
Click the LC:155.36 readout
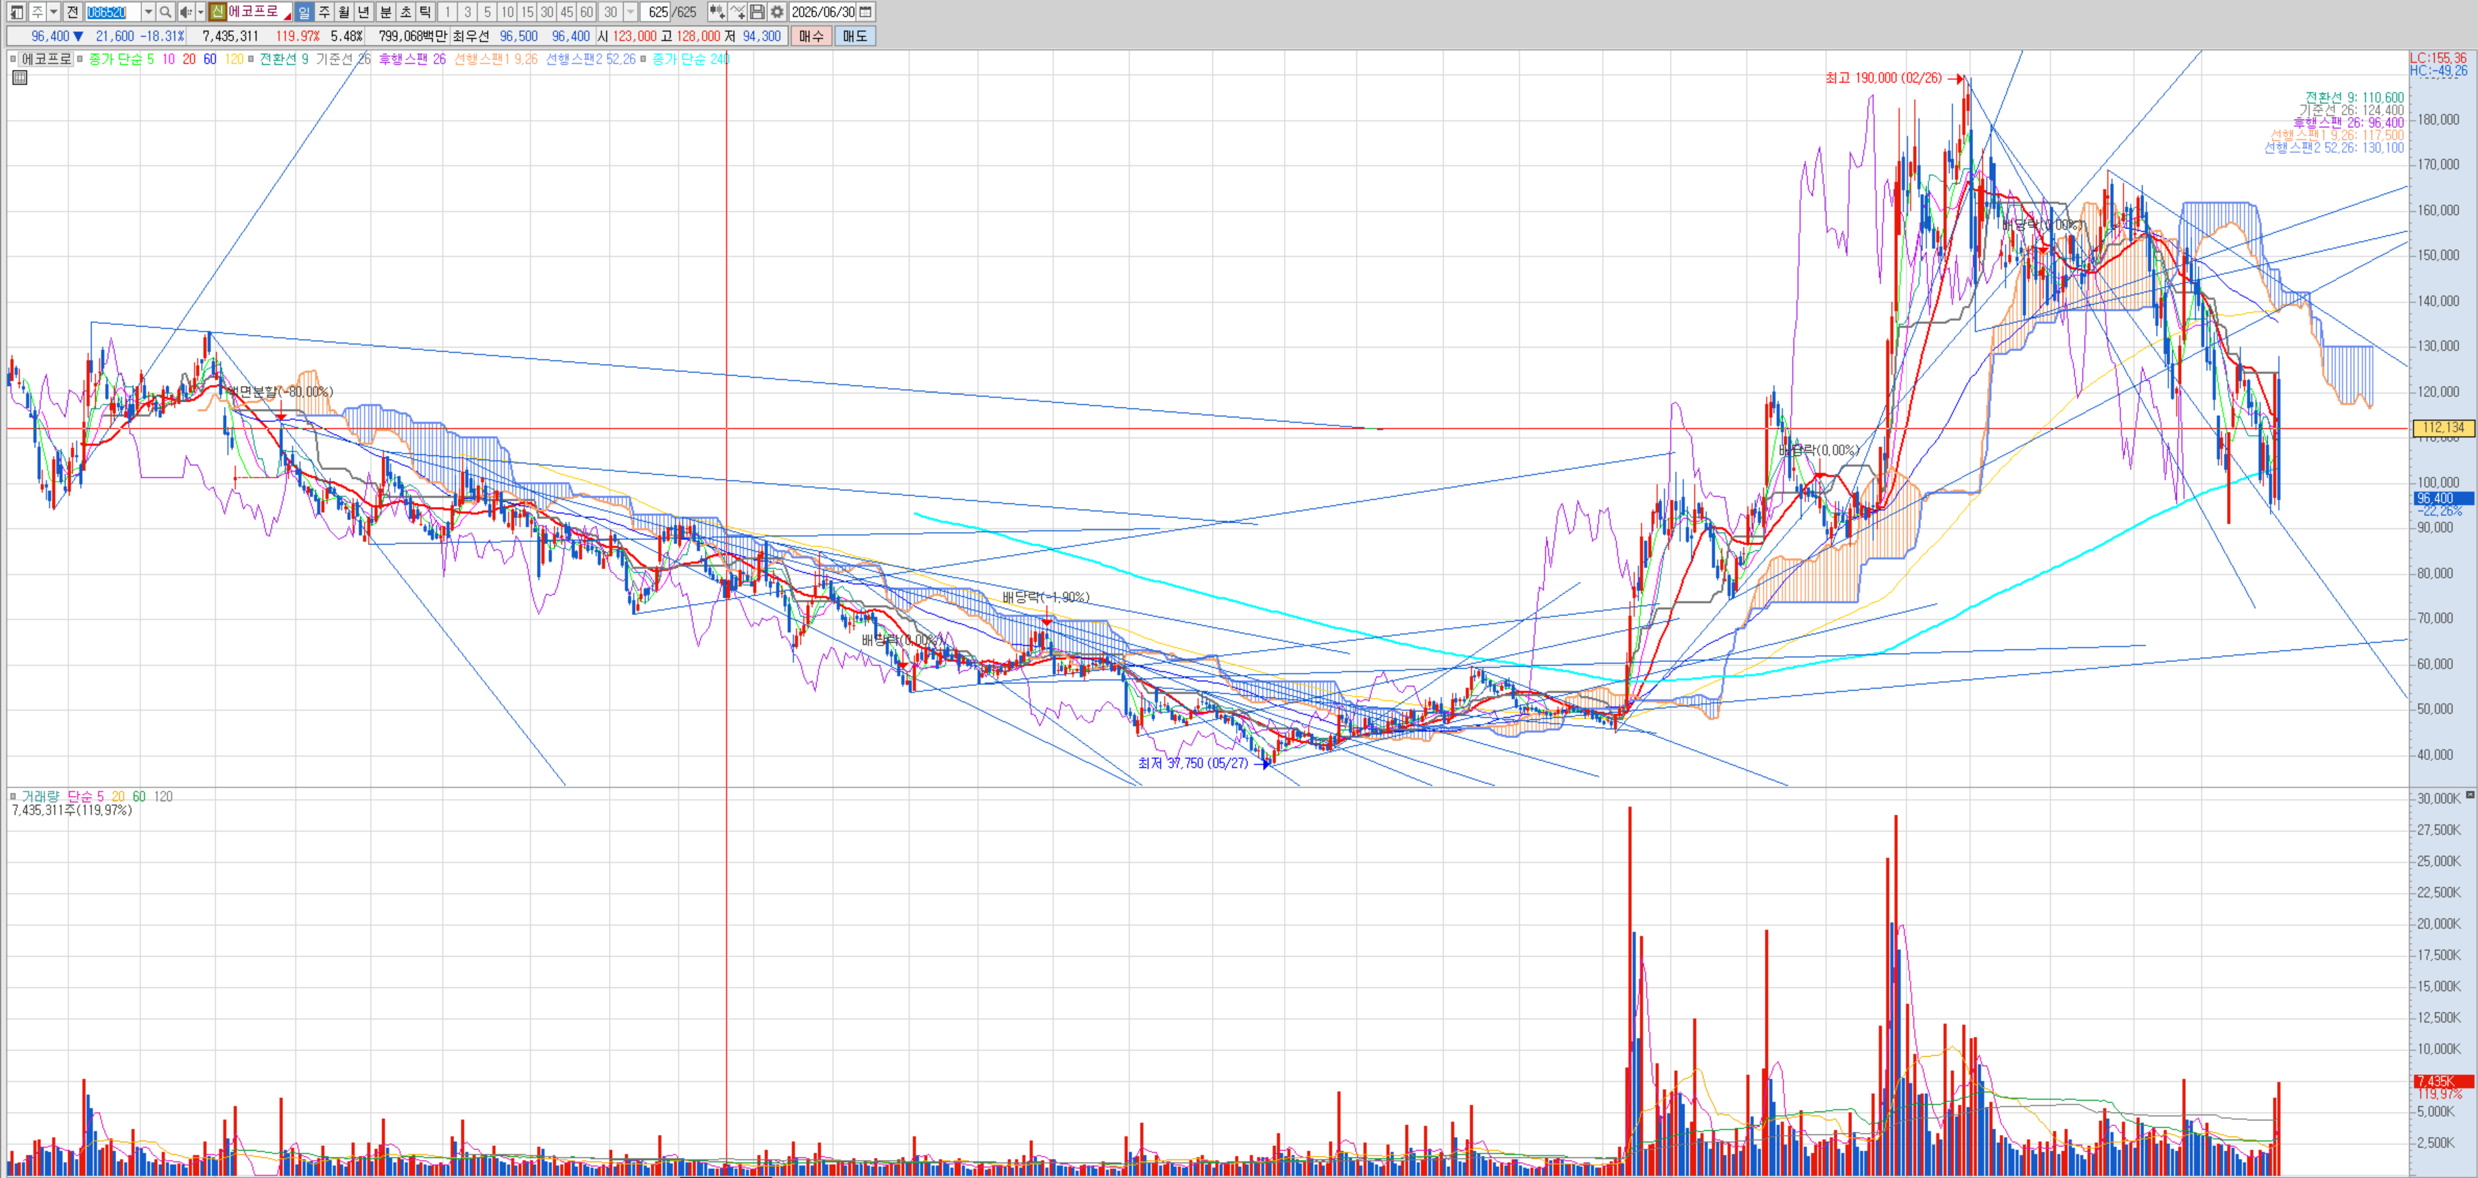pyautogui.click(x=2438, y=58)
